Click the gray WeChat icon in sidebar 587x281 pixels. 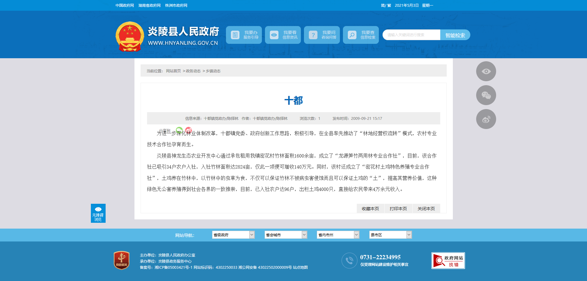486,95
